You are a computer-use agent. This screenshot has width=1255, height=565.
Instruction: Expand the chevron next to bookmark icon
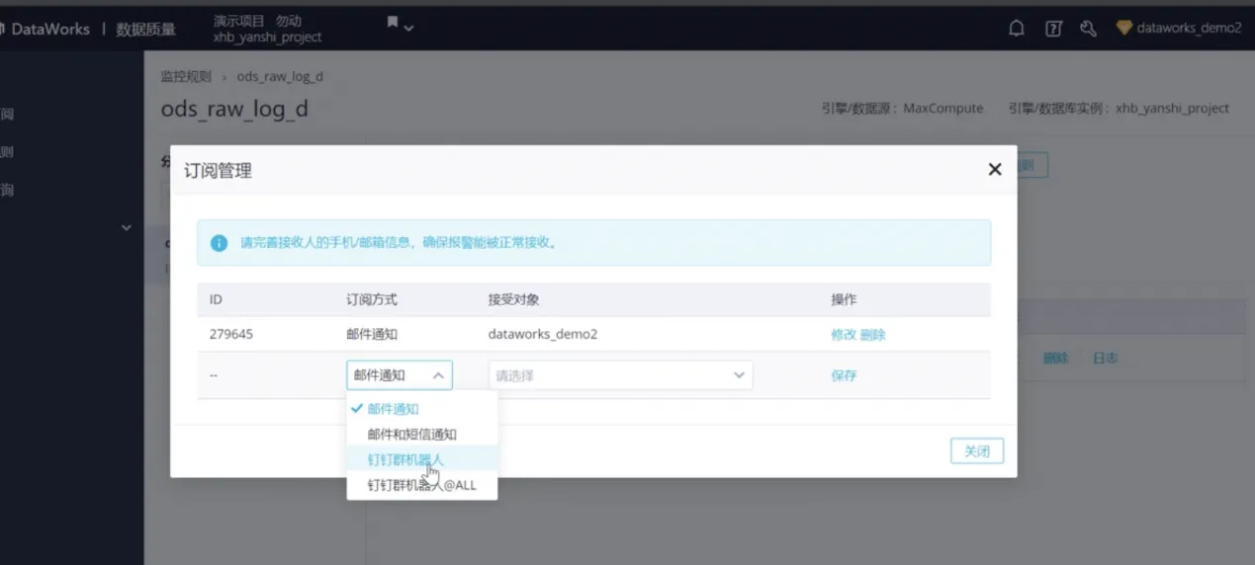(408, 28)
